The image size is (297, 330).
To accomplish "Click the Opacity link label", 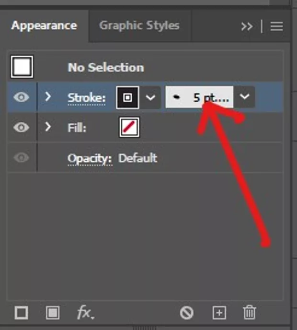I will (90, 158).
